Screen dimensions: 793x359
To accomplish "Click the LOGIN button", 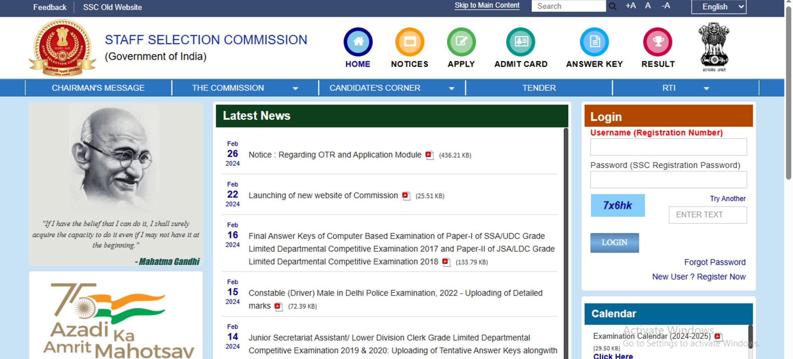I will pyautogui.click(x=614, y=243).
